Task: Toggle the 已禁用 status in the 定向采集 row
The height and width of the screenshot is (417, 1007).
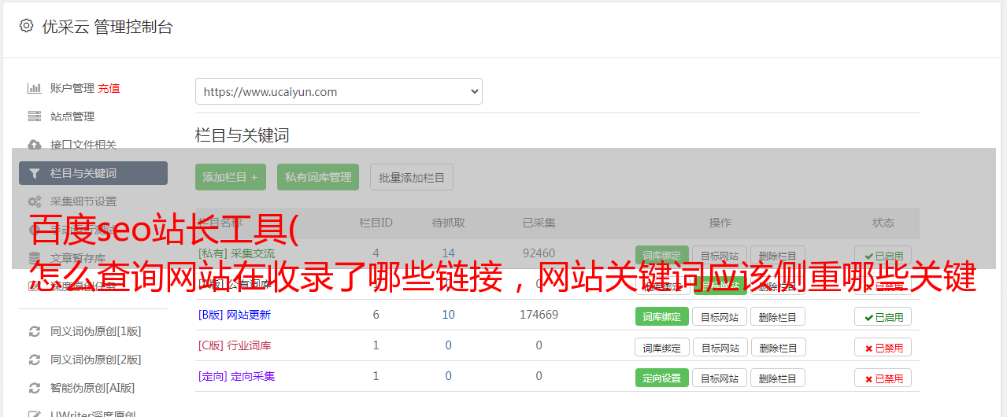Action: pos(883,378)
